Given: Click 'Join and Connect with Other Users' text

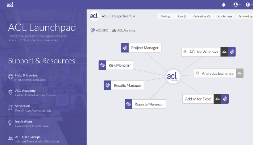Looking at the screenshot, I should (37, 141).
